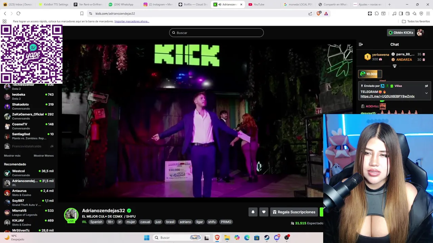Click Importar marcadores ahora link

pyautogui.click(x=132, y=21)
